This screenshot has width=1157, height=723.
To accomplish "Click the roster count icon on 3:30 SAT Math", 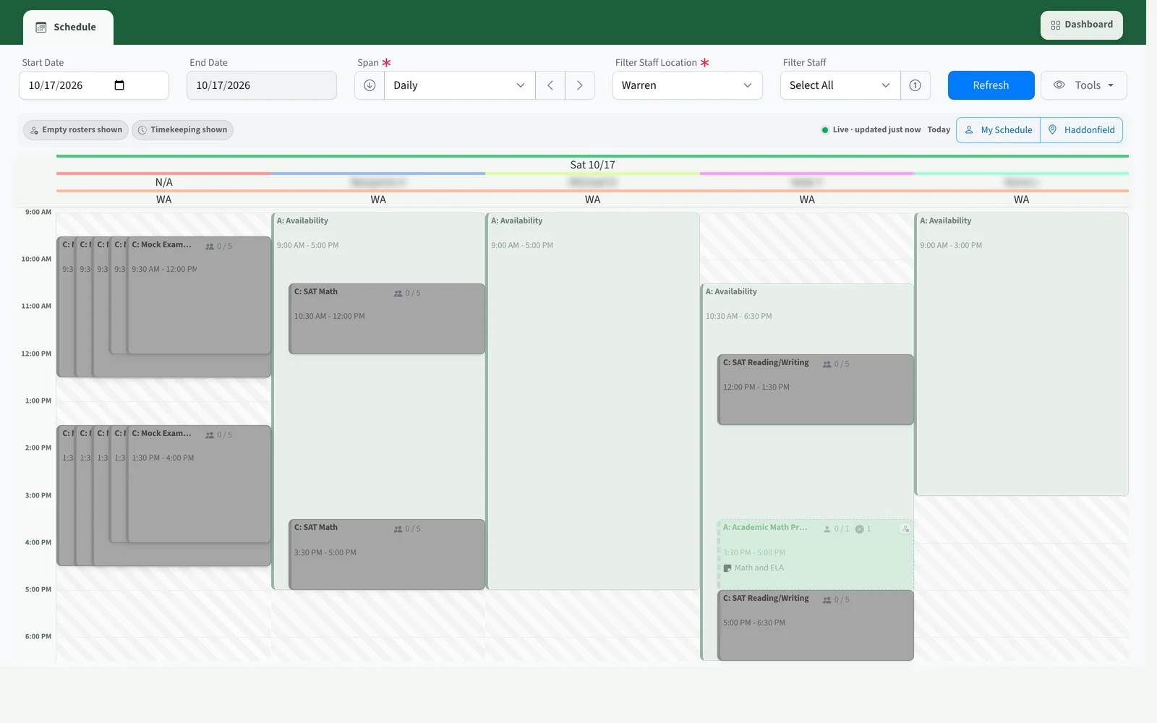I will click(x=398, y=529).
